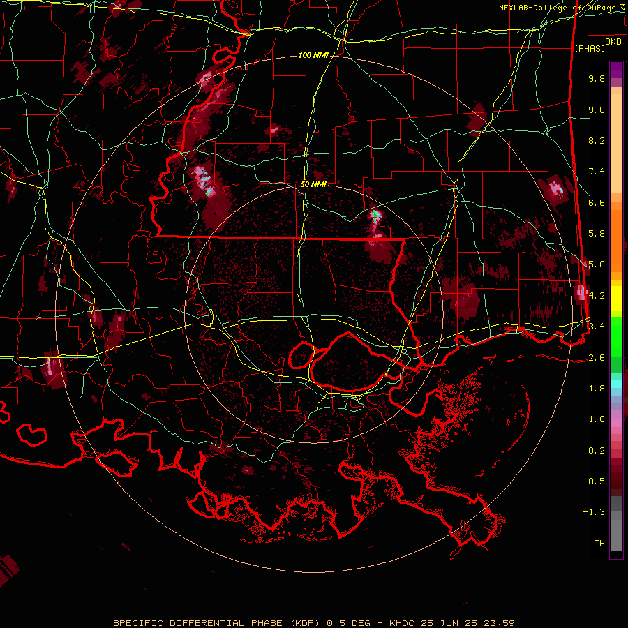Click the 3.4 value on the color scale
The height and width of the screenshot is (628, 628).
click(x=597, y=327)
